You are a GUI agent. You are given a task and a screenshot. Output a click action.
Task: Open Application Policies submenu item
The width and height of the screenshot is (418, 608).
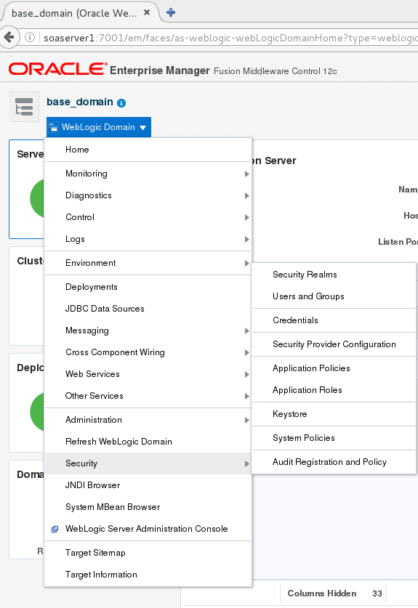334,368
